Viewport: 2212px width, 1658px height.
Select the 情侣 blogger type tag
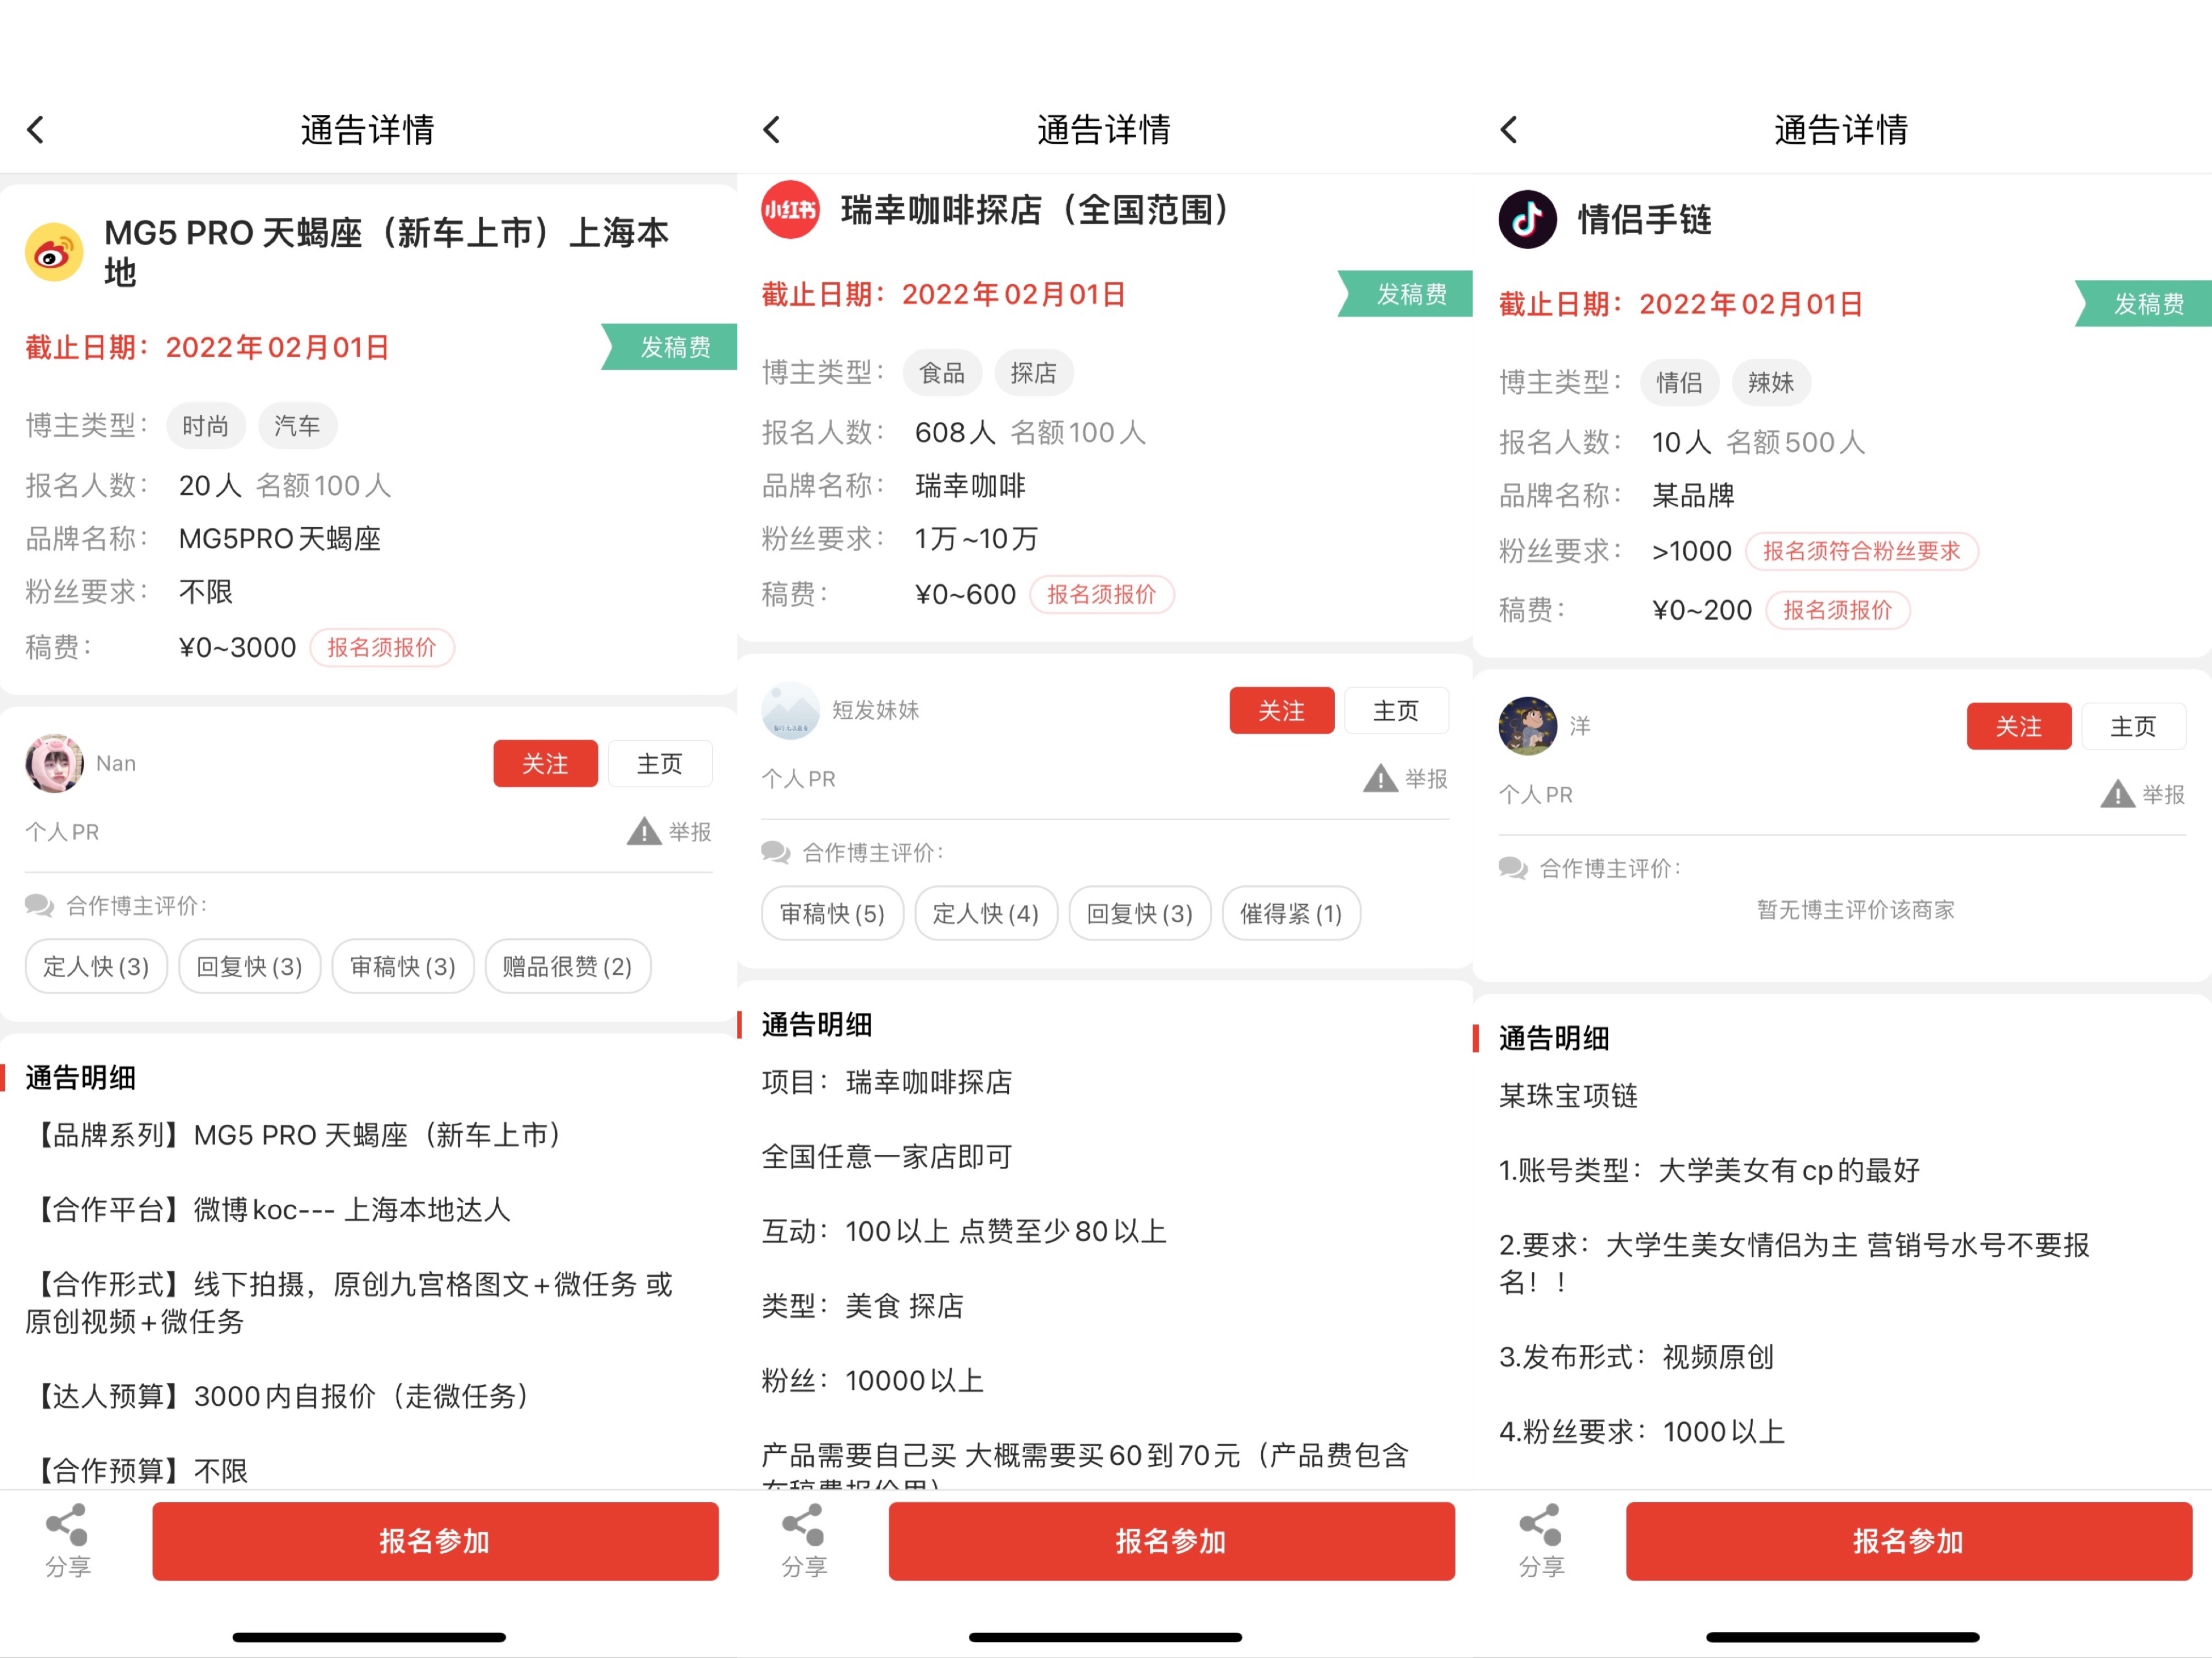[x=1679, y=382]
